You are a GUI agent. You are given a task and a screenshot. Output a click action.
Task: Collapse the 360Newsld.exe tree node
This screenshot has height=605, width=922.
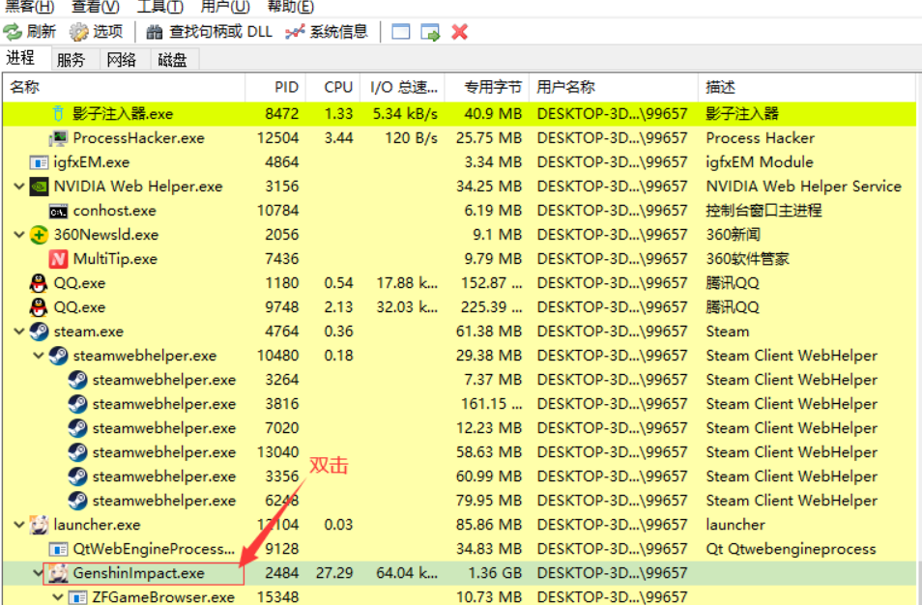[x=19, y=235]
